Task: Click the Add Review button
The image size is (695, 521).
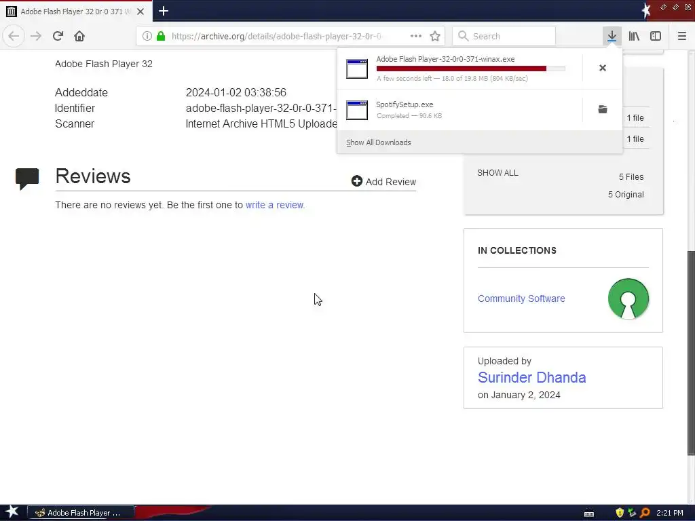Action: pos(384,182)
